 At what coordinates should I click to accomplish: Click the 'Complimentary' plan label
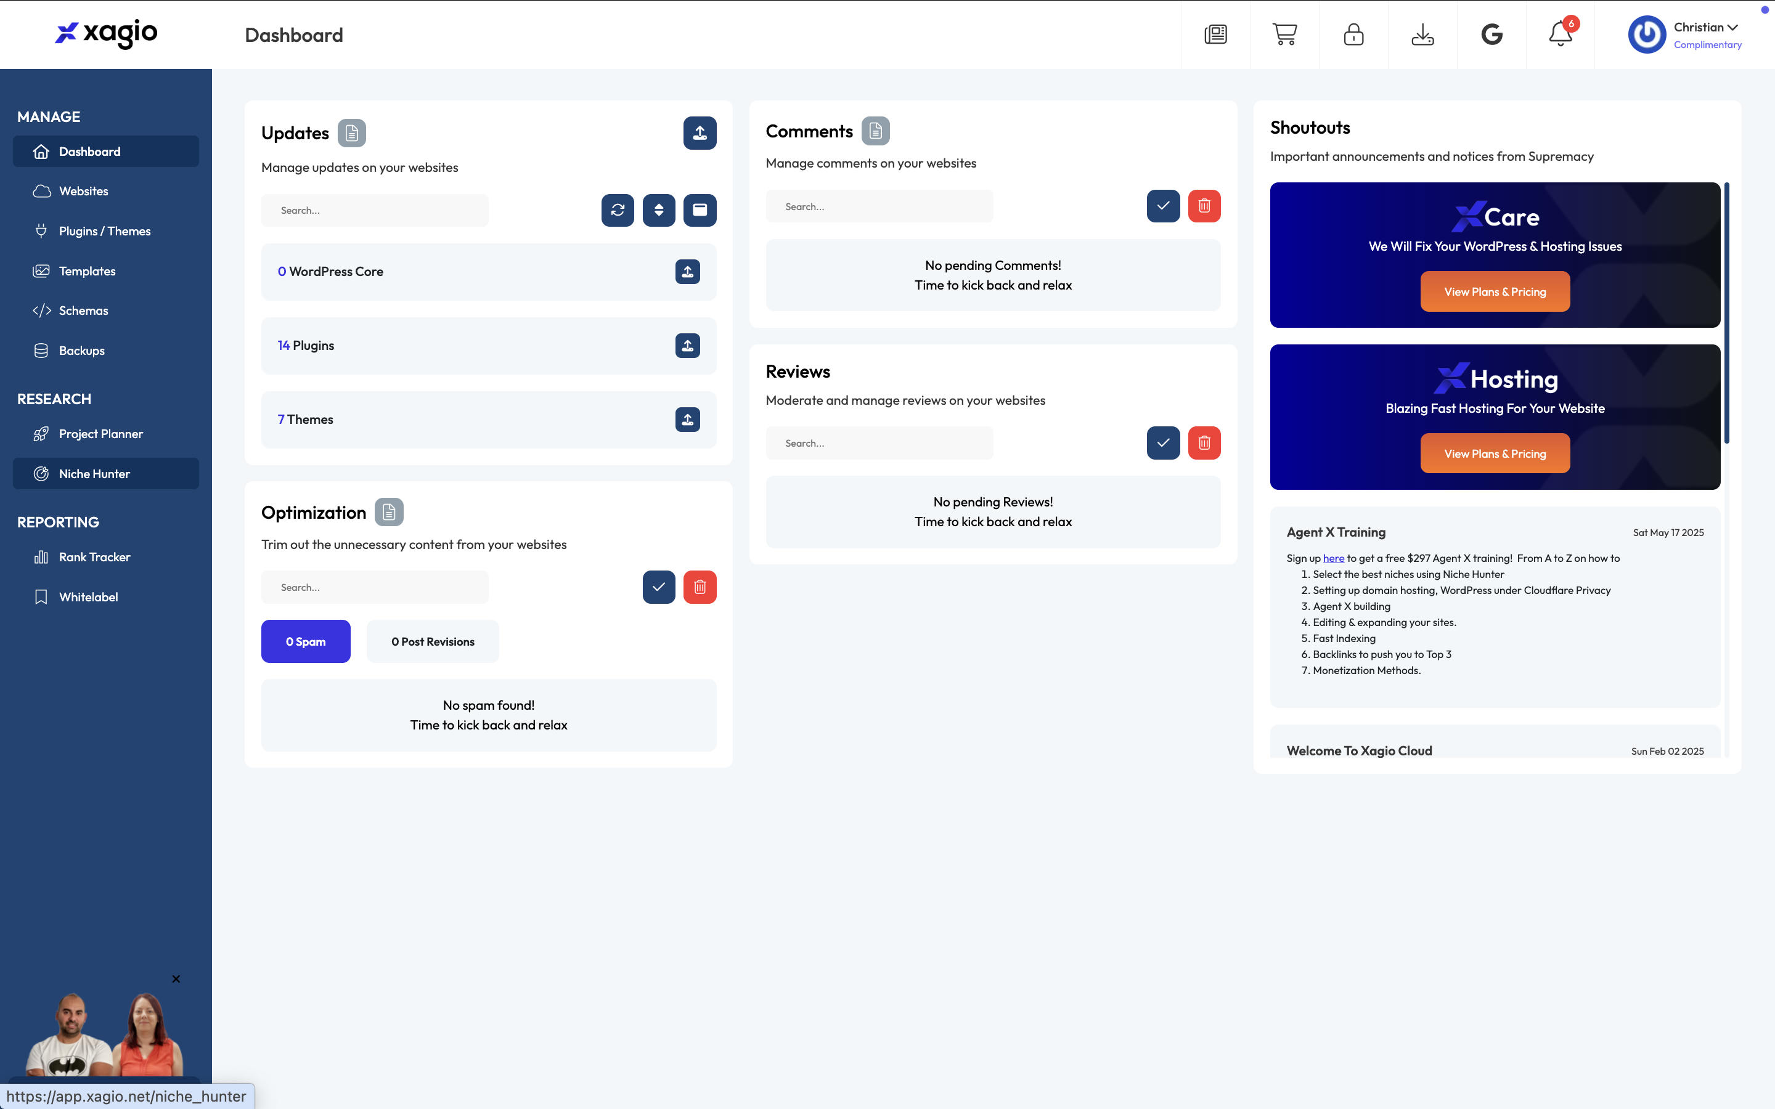tap(1708, 45)
